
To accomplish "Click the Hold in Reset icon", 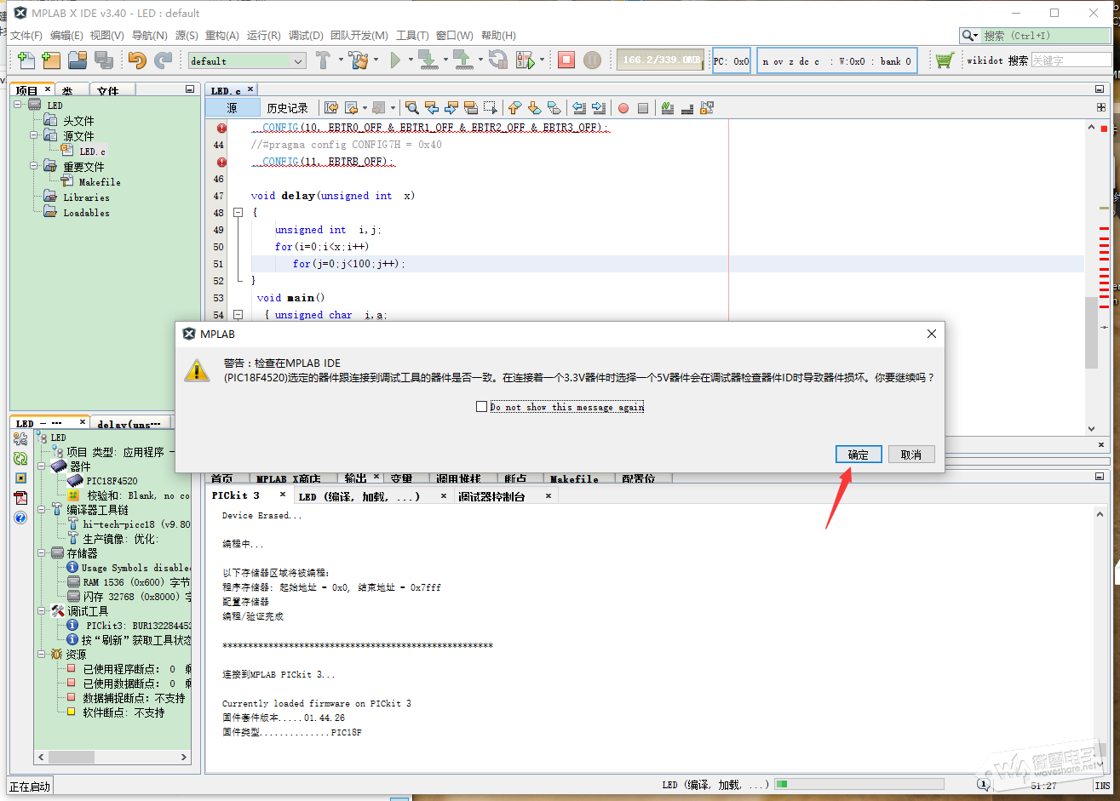I will pyautogui.click(x=498, y=60).
